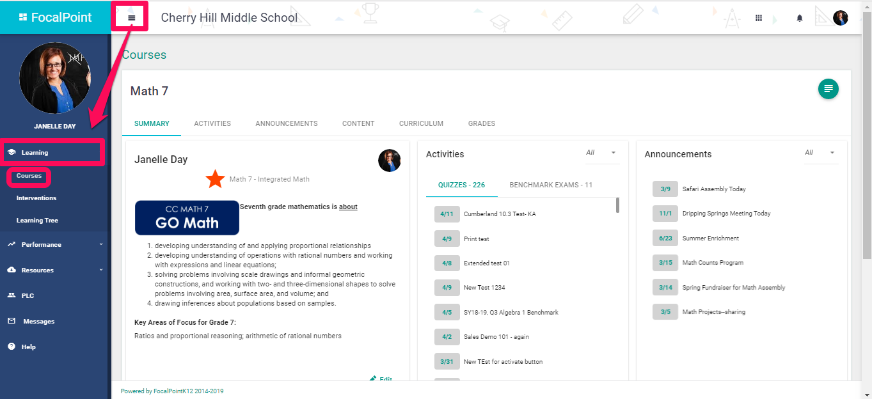Expand the Resources menu chevron
The image size is (872, 399).
101,270
